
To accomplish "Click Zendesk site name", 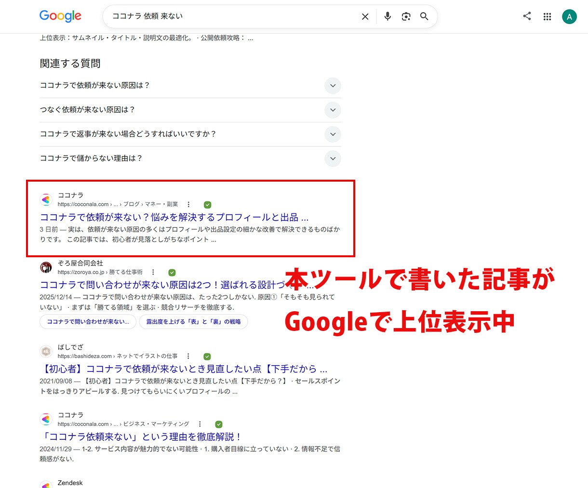I will click(70, 483).
